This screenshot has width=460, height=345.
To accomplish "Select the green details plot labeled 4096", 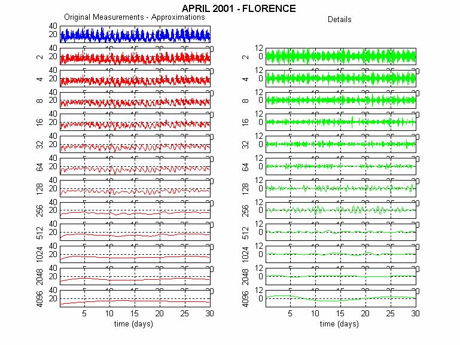I will pyautogui.click(x=341, y=298).
